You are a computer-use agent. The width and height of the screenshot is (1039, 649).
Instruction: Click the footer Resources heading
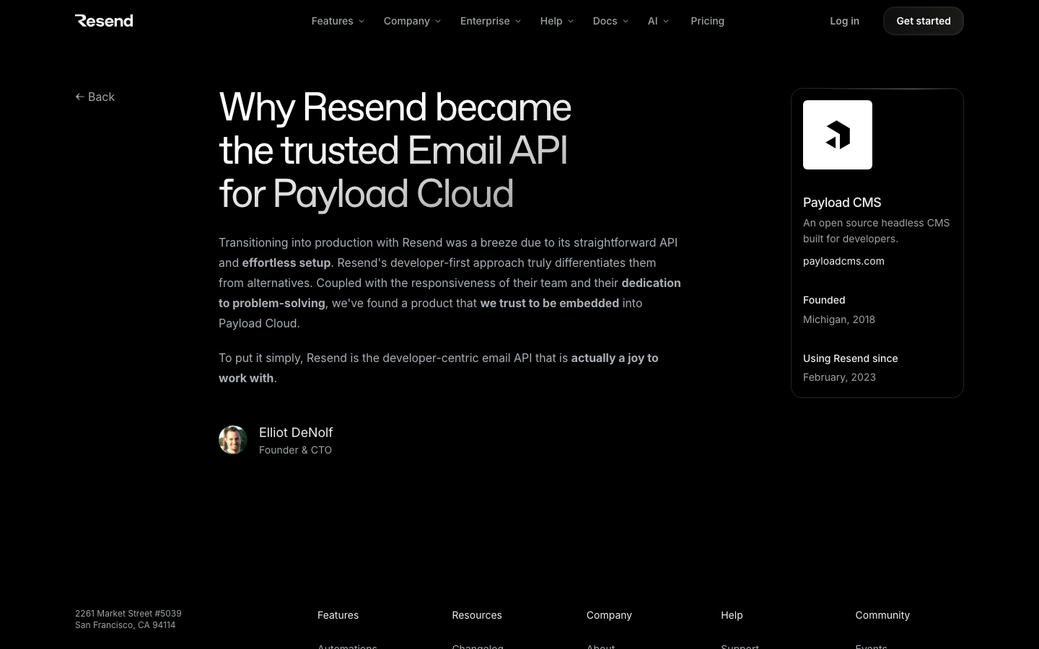[477, 615]
